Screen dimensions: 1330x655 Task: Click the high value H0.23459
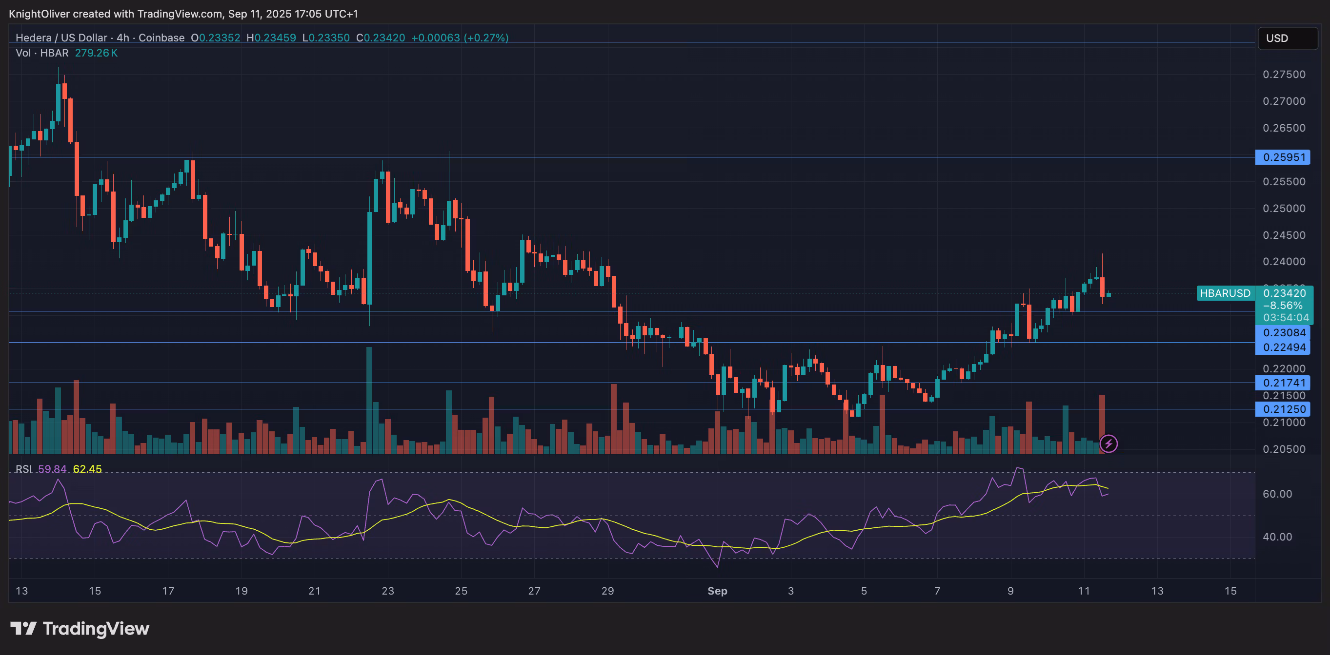click(x=273, y=38)
